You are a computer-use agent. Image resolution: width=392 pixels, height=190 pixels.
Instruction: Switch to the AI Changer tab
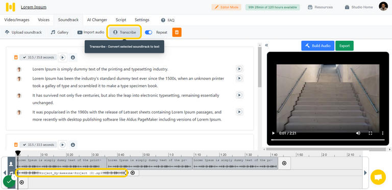tap(97, 20)
